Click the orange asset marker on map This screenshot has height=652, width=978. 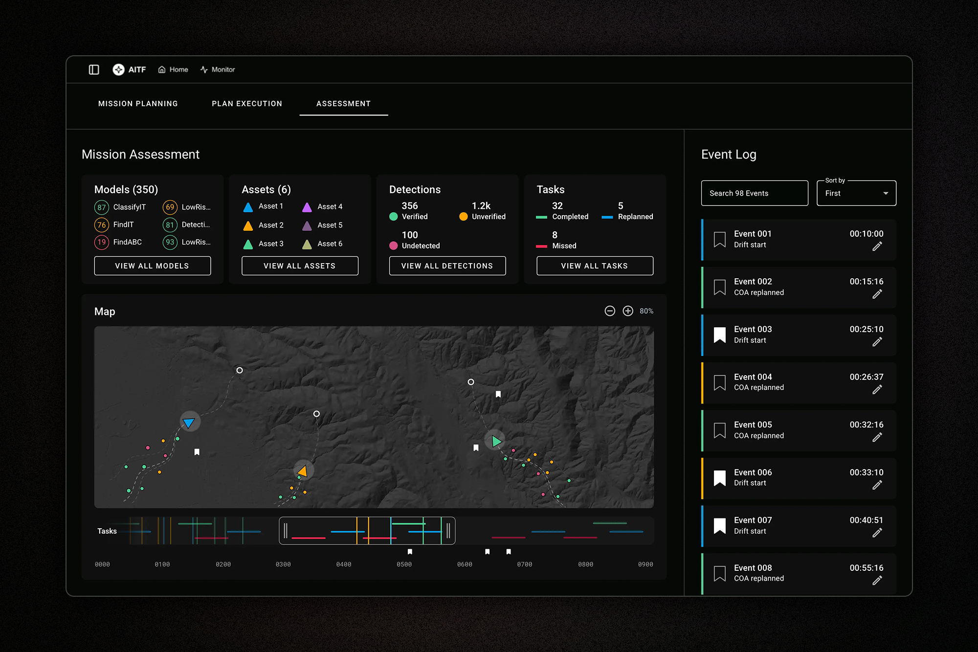(x=303, y=471)
